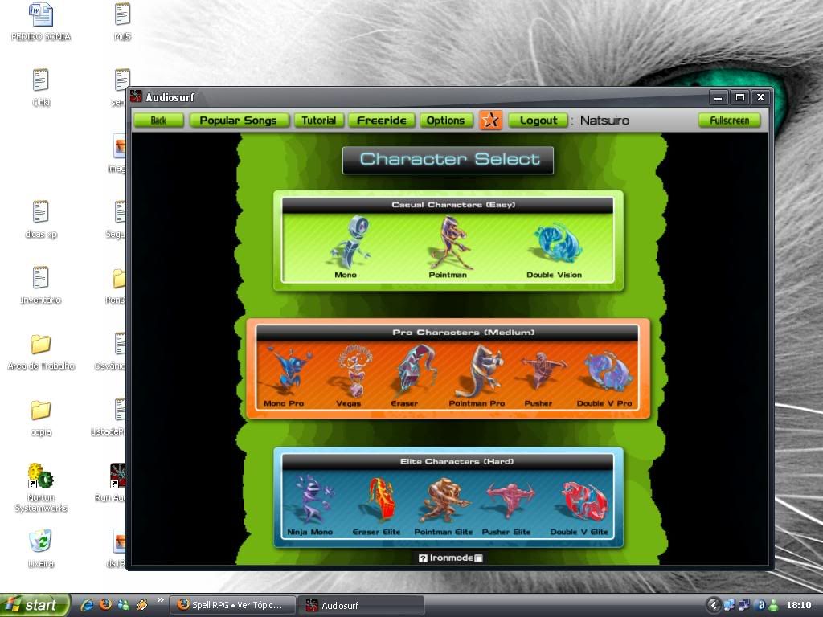The width and height of the screenshot is (823, 617).
Task: Launch Norton SystemWorks shortcut
Action: tap(41, 488)
